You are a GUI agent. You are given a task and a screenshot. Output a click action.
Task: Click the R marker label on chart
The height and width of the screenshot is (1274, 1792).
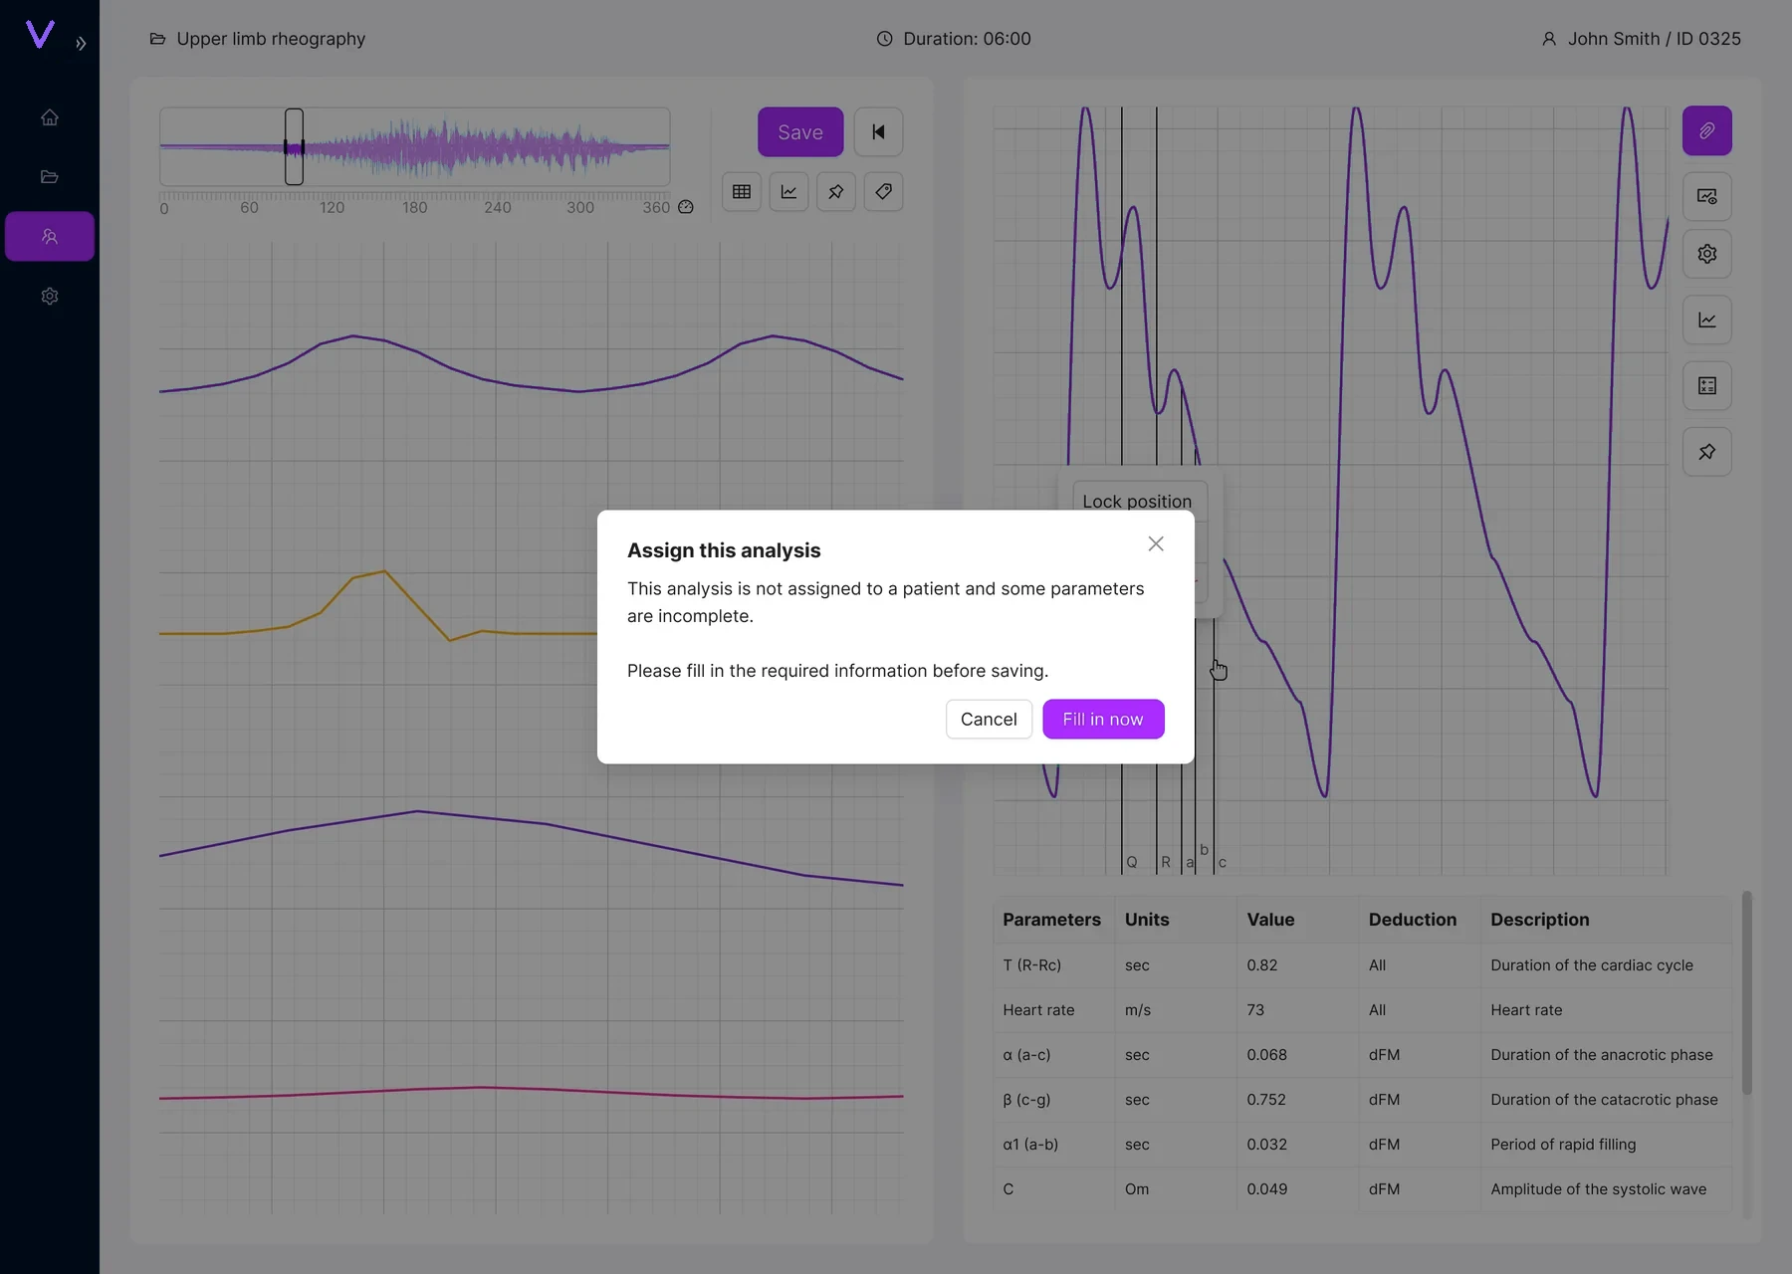pyautogui.click(x=1166, y=862)
